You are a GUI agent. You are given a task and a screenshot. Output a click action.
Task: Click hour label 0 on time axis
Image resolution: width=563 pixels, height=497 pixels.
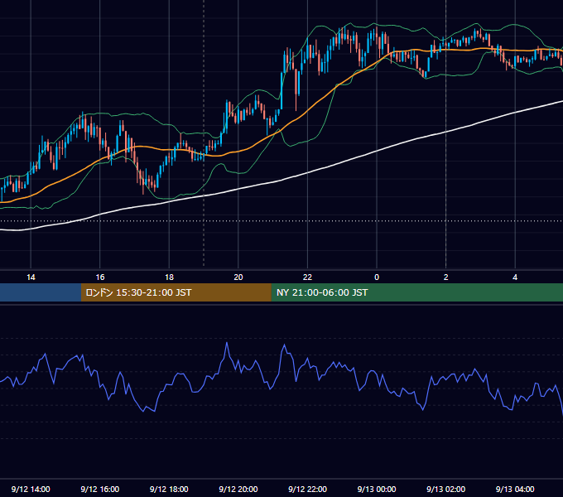(377, 277)
